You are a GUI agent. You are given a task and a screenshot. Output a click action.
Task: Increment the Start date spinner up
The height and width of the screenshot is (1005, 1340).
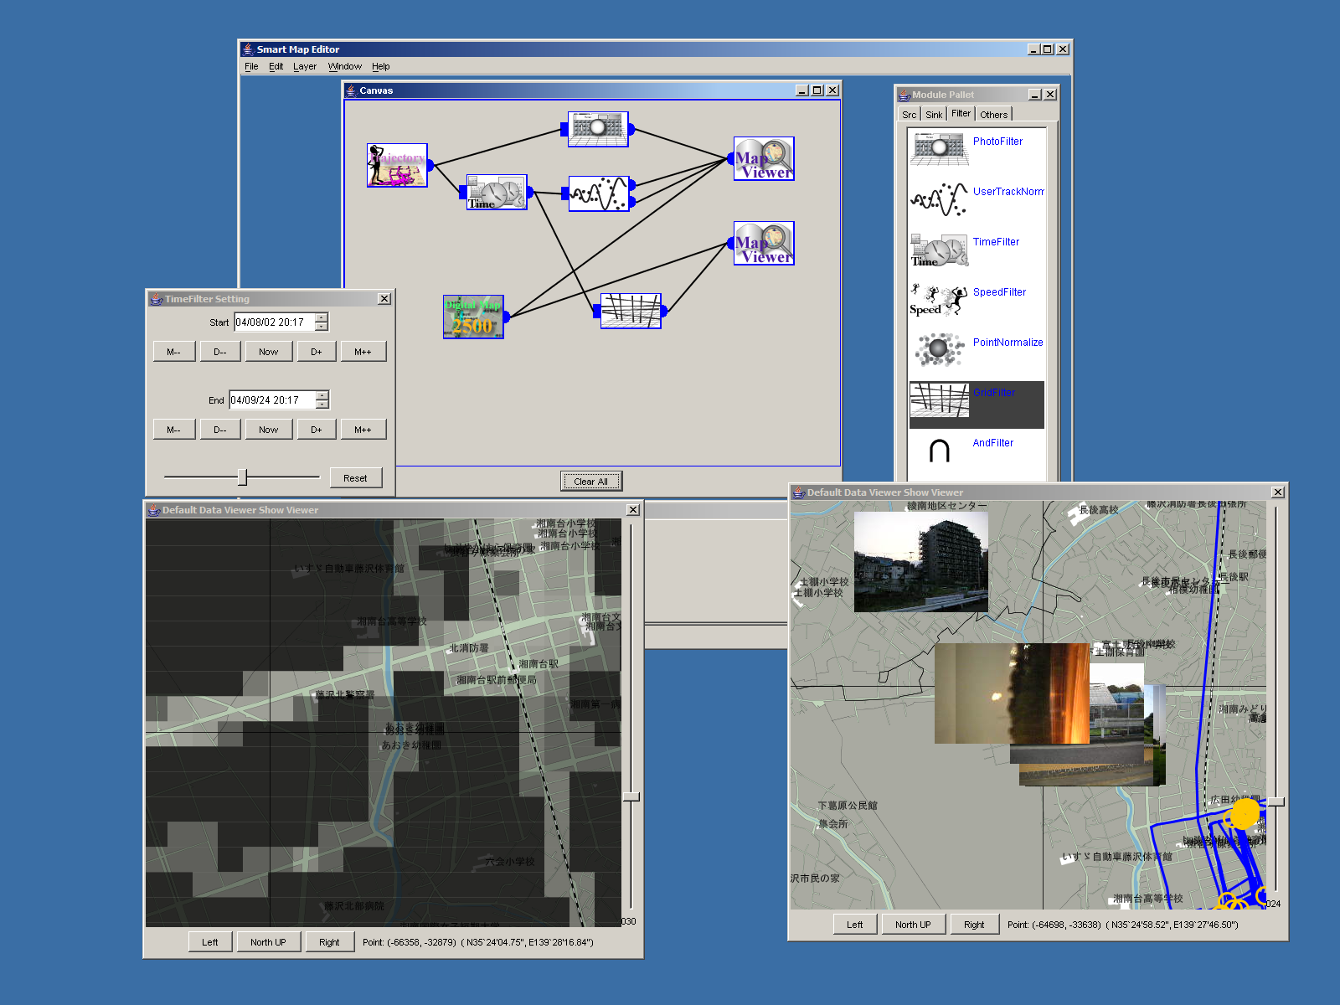[322, 317]
